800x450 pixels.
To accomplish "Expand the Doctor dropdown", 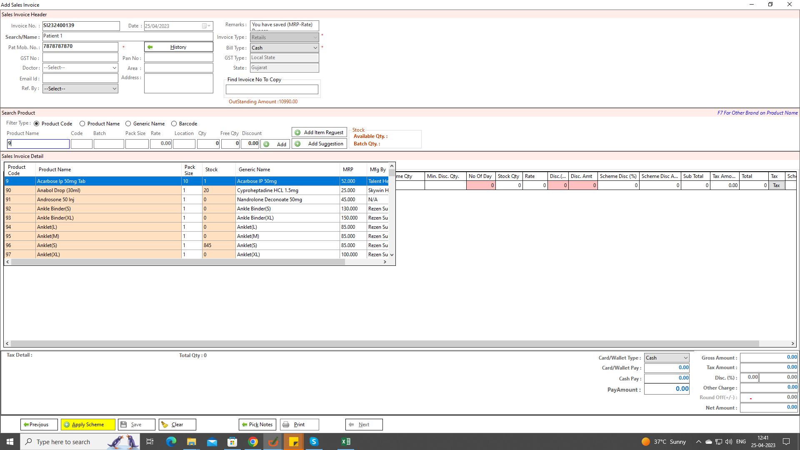I will coord(114,68).
